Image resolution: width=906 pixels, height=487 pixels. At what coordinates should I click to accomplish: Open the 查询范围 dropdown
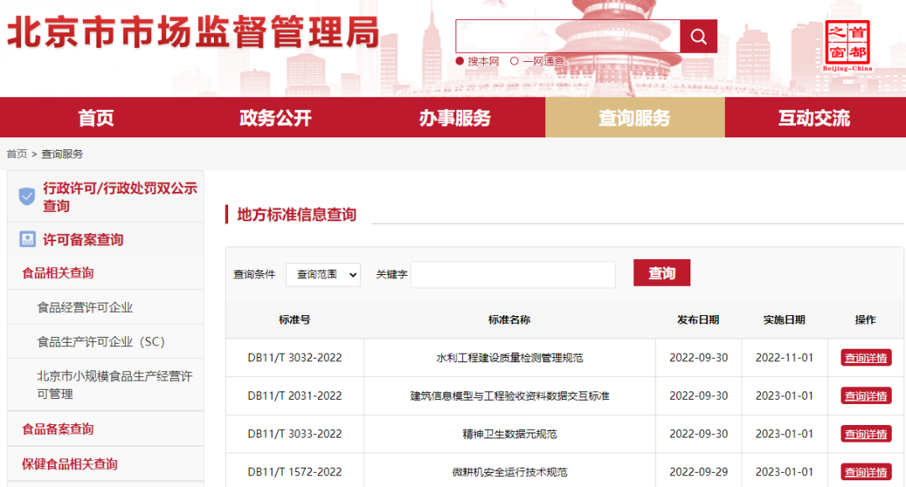click(323, 274)
